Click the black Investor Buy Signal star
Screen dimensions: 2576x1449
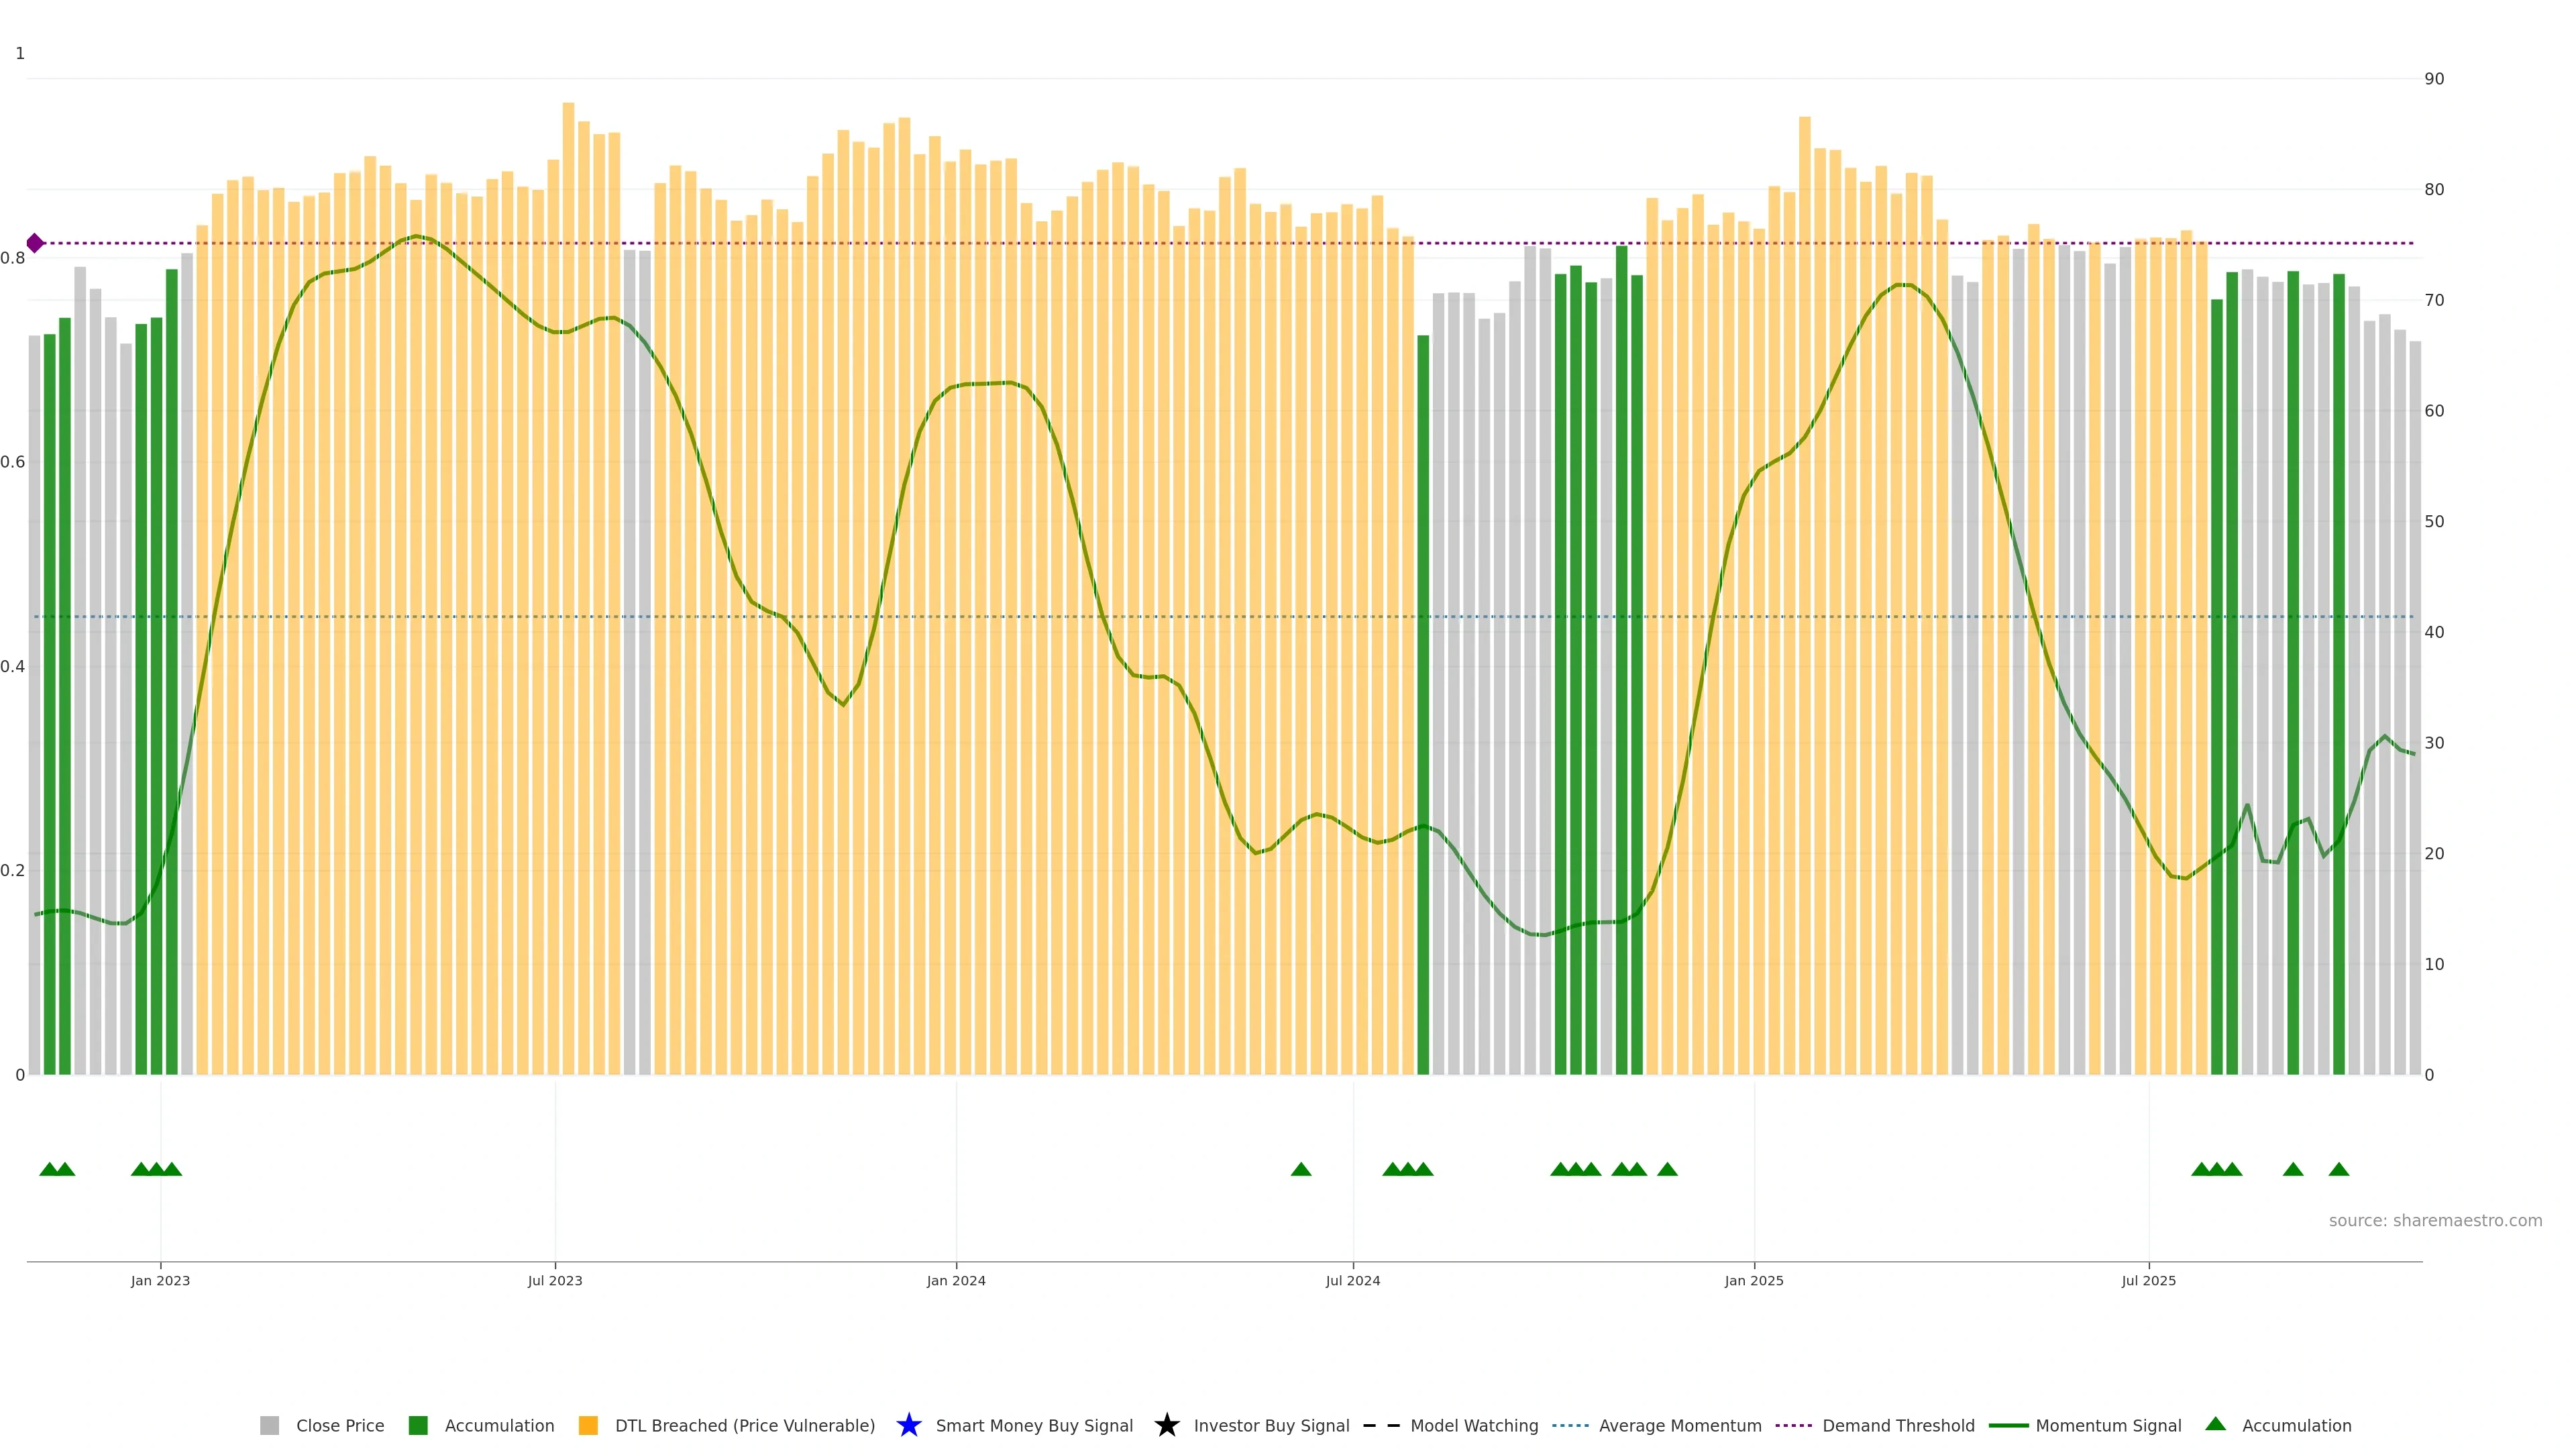[1166, 1425]
